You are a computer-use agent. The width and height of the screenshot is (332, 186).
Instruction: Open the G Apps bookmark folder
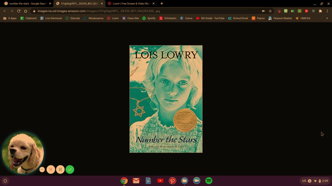pyautogui.click(x=10, y=18)
